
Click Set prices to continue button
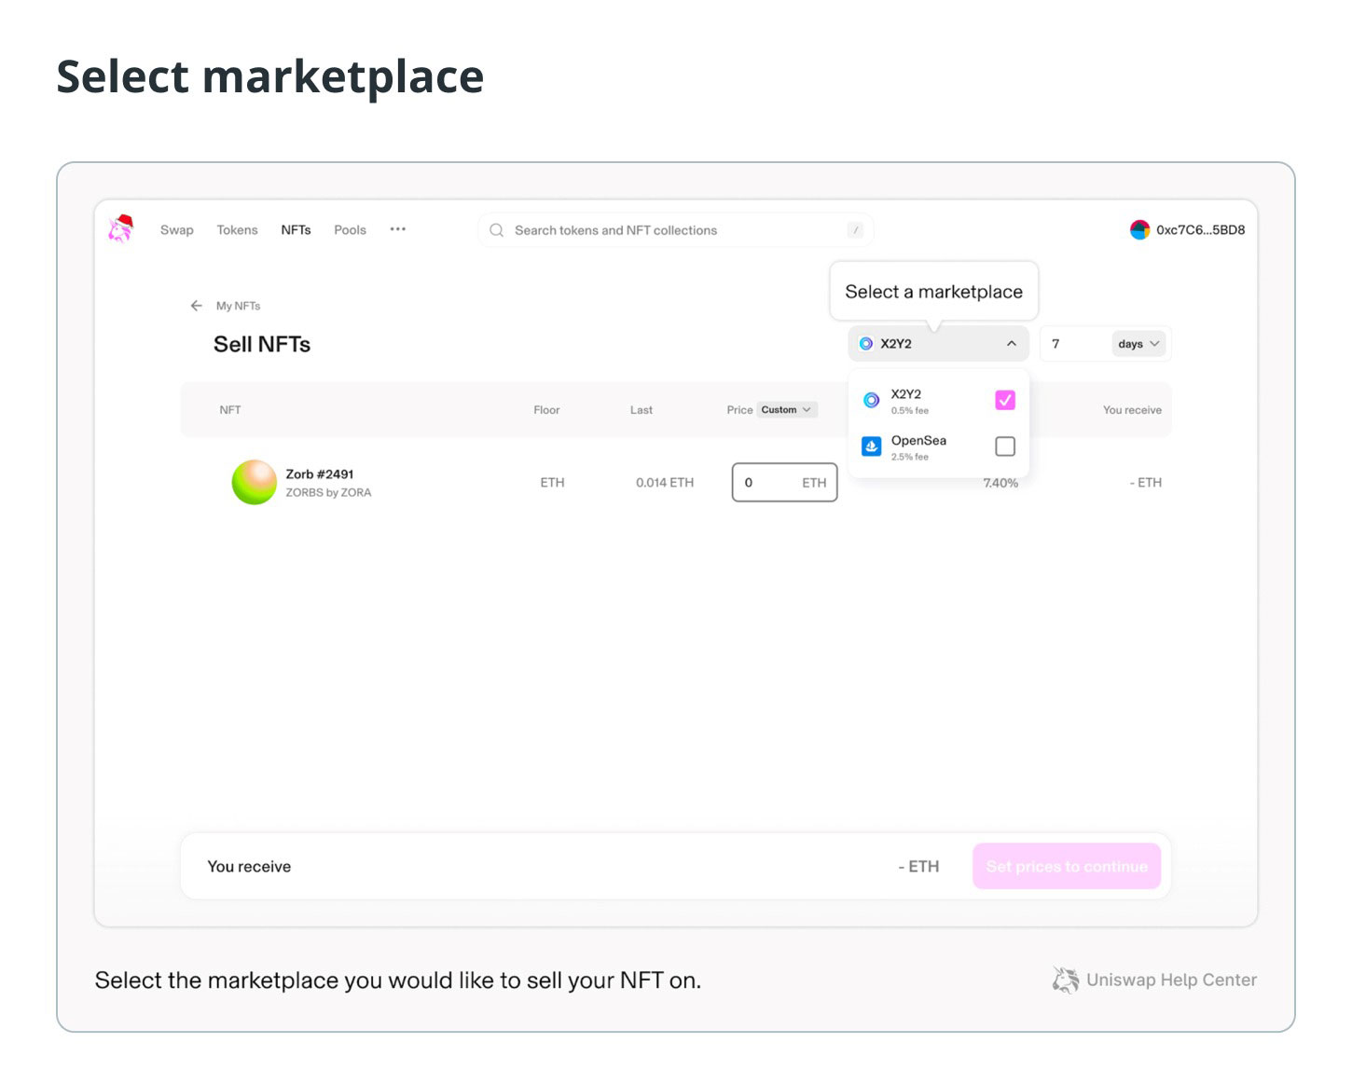(x=1067, y=866)
